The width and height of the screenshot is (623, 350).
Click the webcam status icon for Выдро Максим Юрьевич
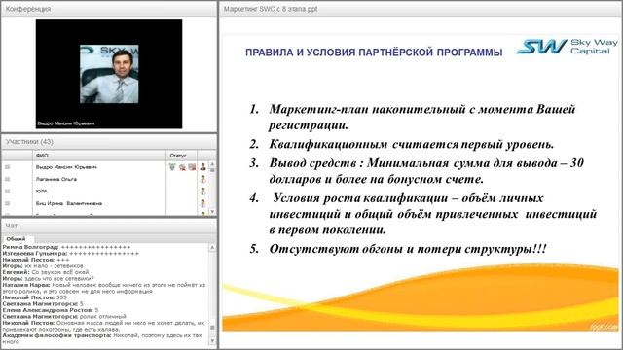pos(182,167)
